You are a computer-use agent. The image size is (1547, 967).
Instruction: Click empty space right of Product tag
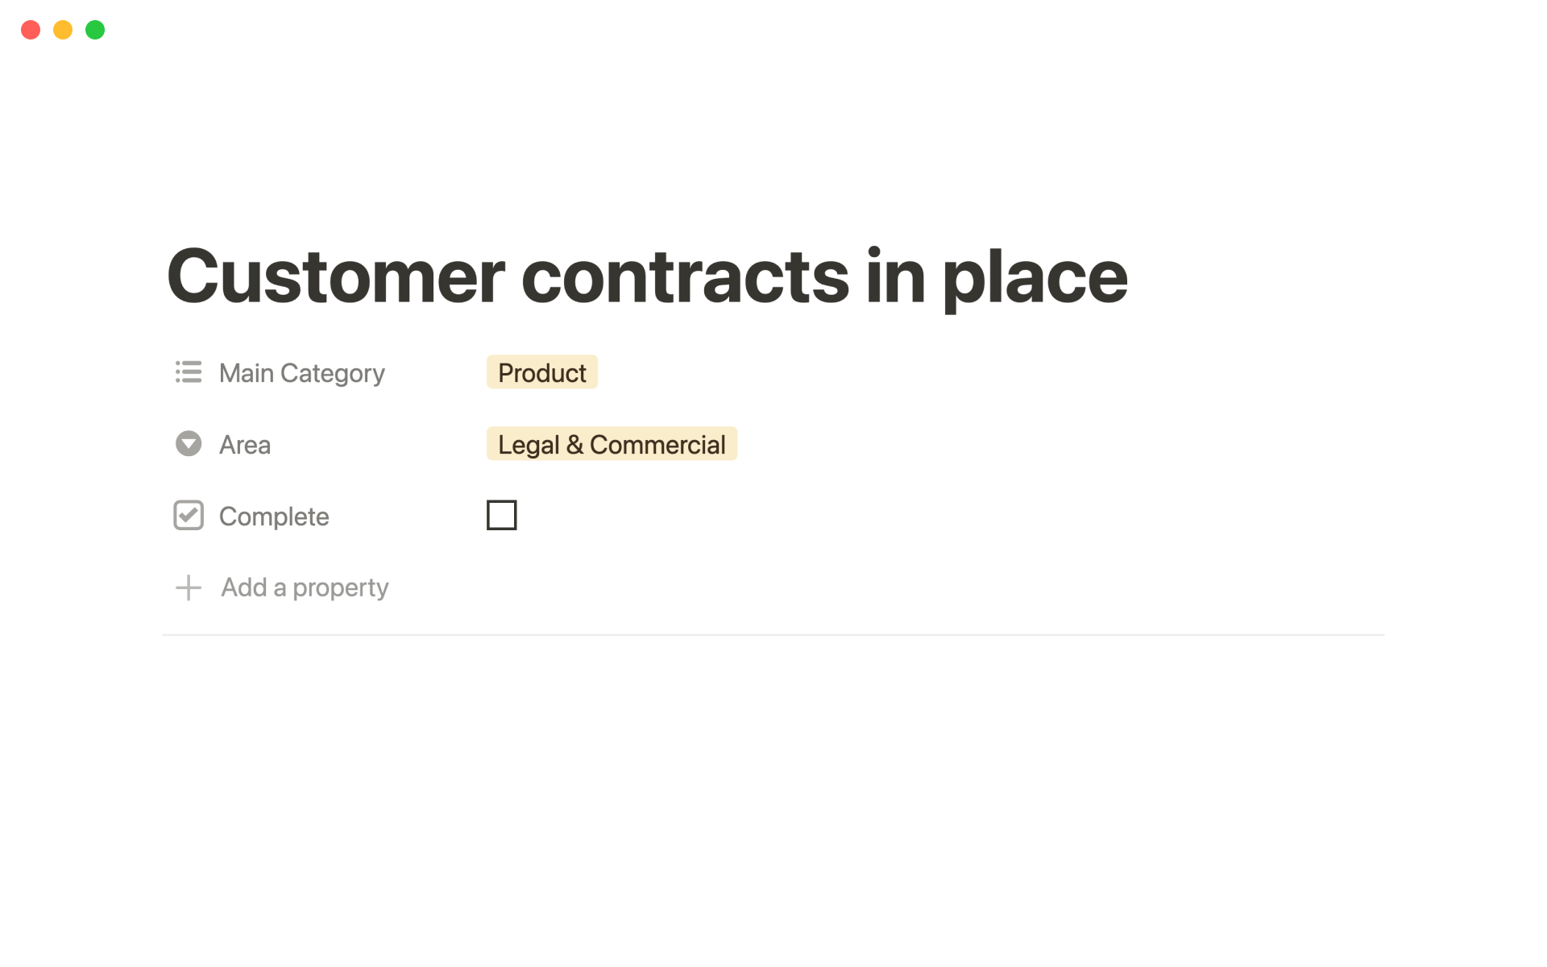pos(886,372)
